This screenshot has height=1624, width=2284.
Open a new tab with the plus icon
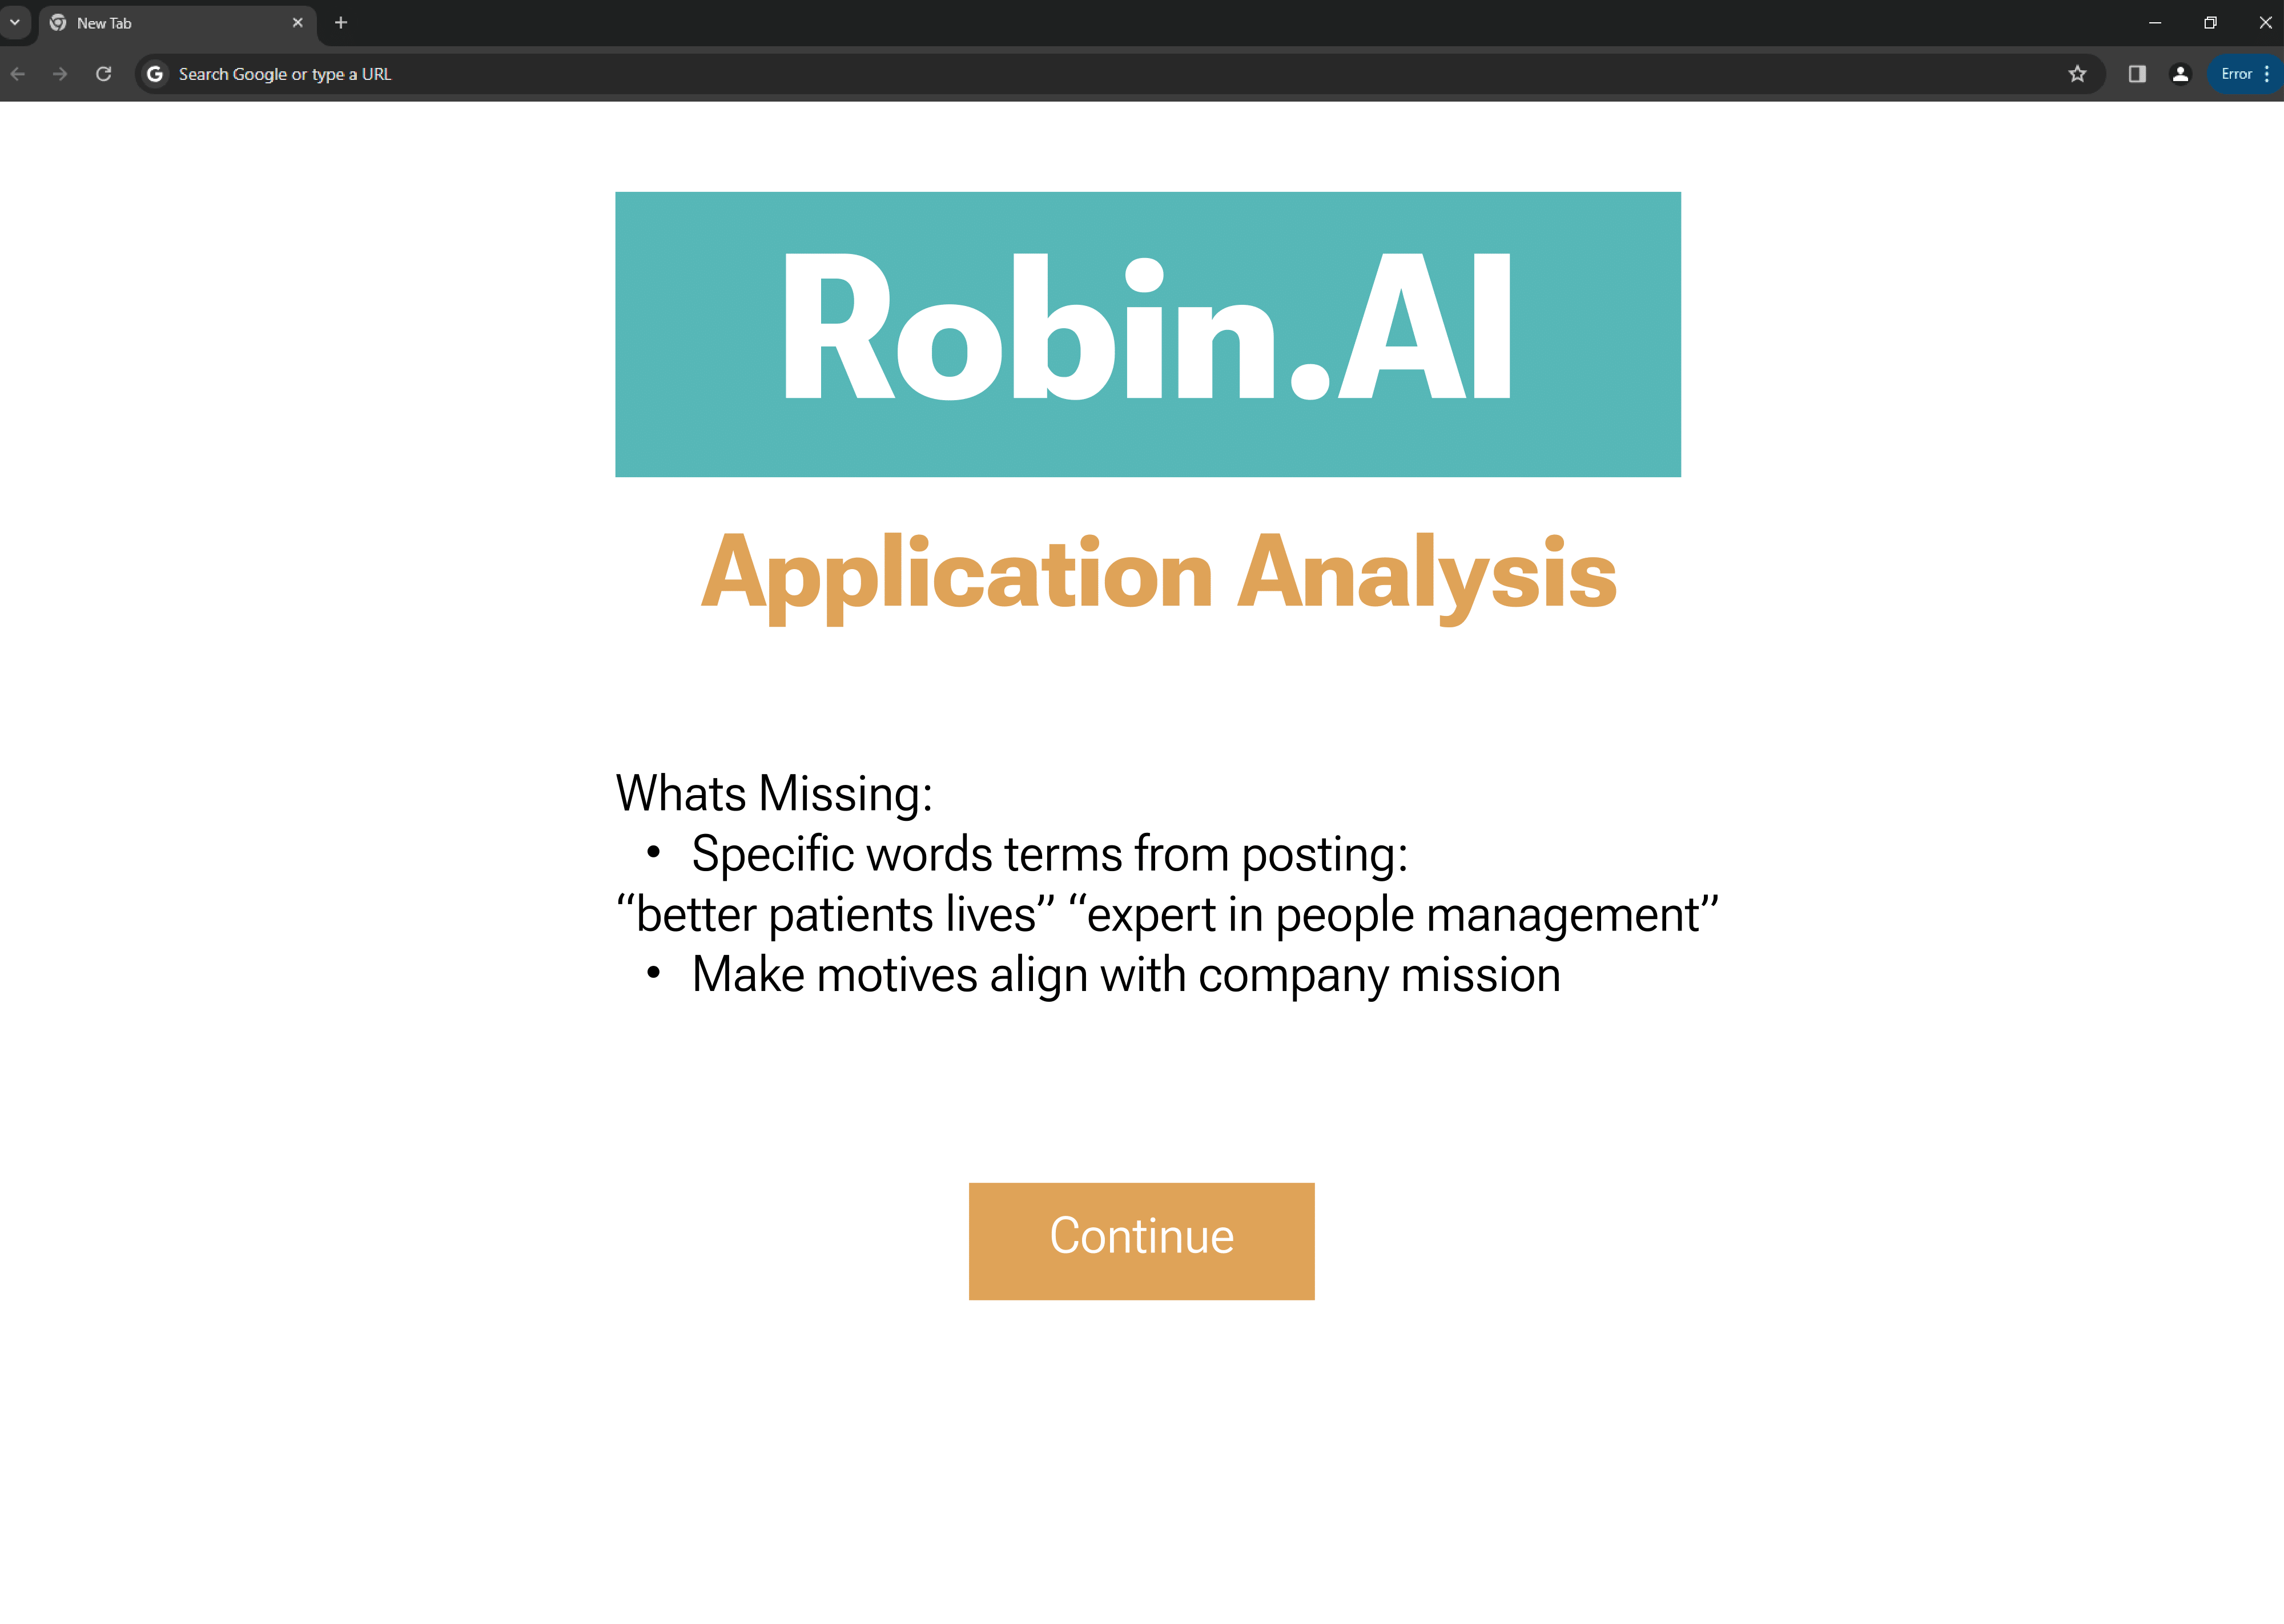[341, 23]
